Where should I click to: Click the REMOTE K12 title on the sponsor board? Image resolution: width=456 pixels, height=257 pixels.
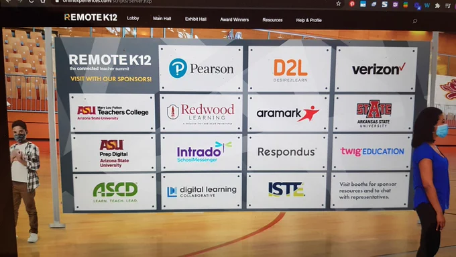(x=110, y=60)
